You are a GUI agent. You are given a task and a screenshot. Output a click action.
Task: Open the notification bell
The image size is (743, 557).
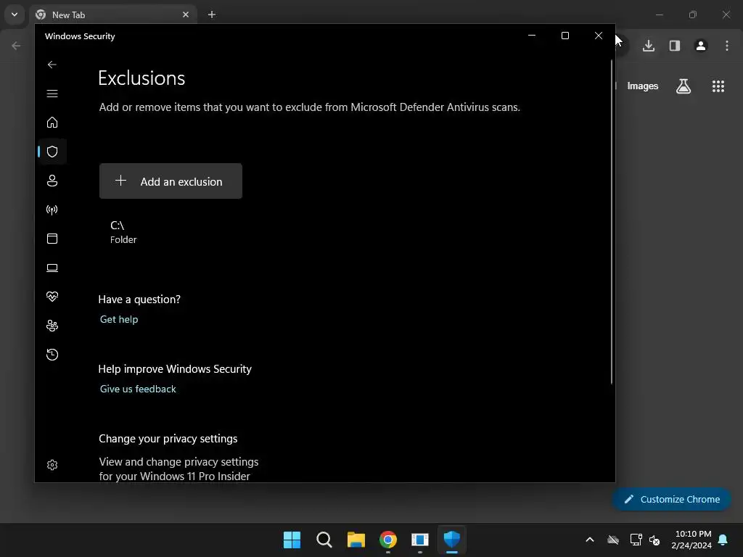(x=723, y=540)
